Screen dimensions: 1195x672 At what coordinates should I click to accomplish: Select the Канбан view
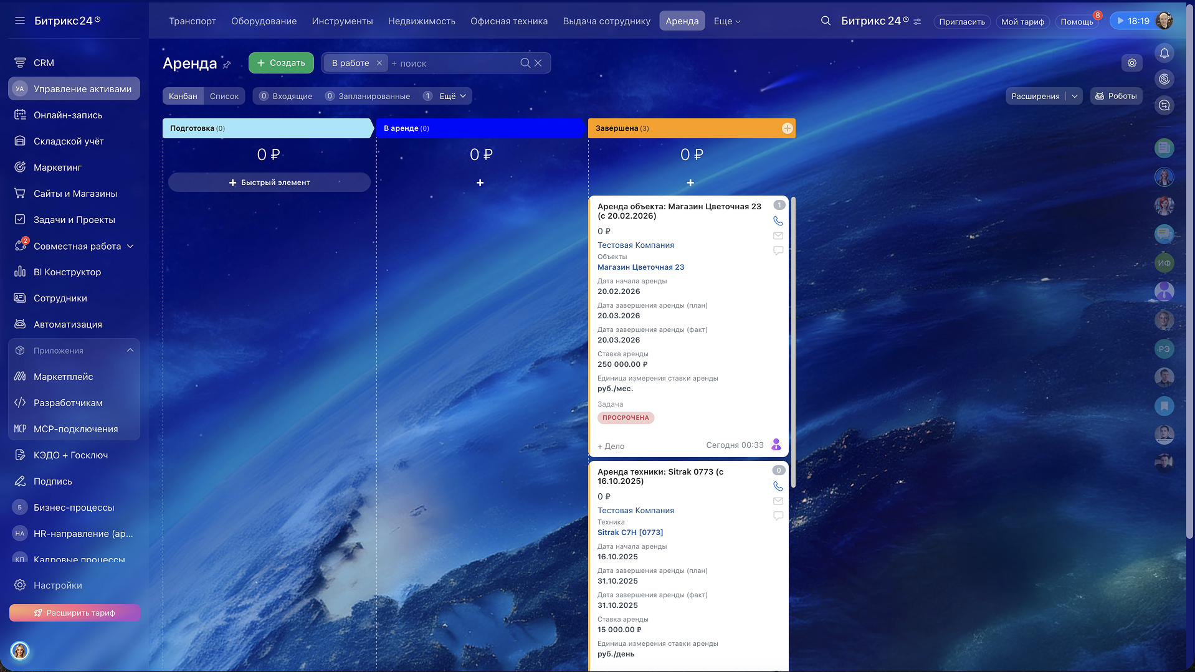point(183,96)
